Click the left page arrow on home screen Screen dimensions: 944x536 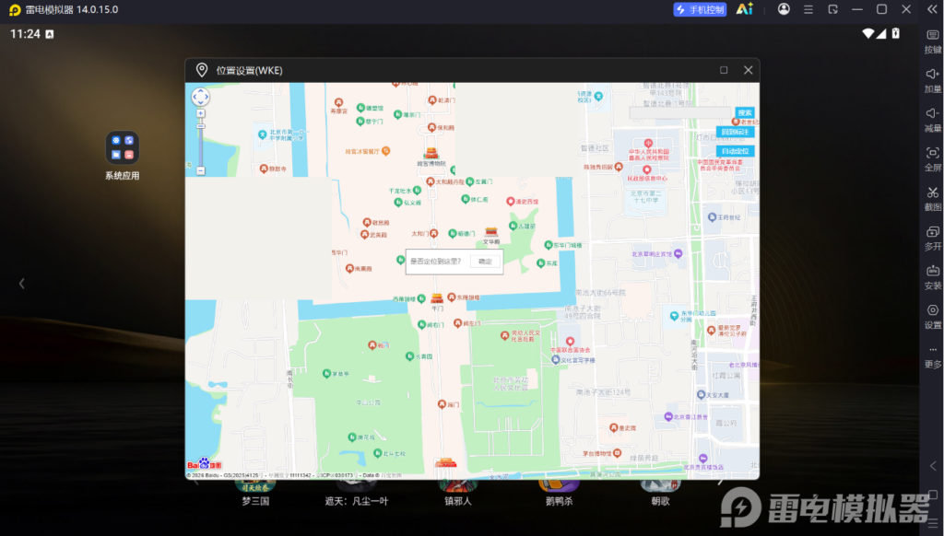(22, 284)
